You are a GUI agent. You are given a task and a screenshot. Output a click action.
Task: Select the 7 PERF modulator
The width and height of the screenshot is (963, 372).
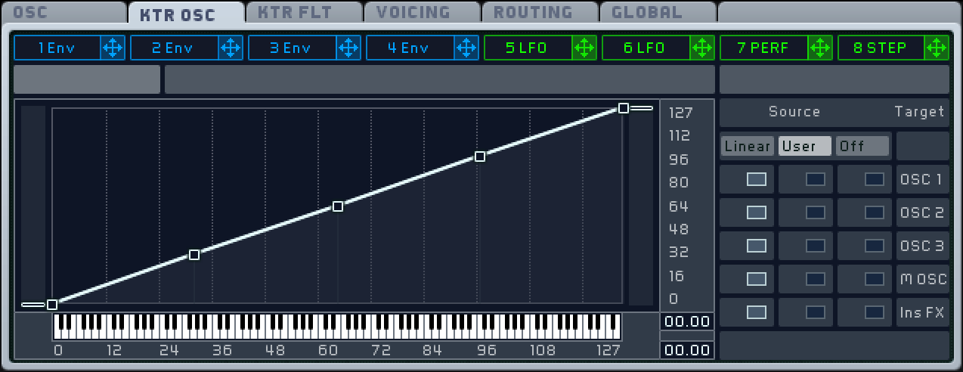pyautogui.click(x=764, y=48)
